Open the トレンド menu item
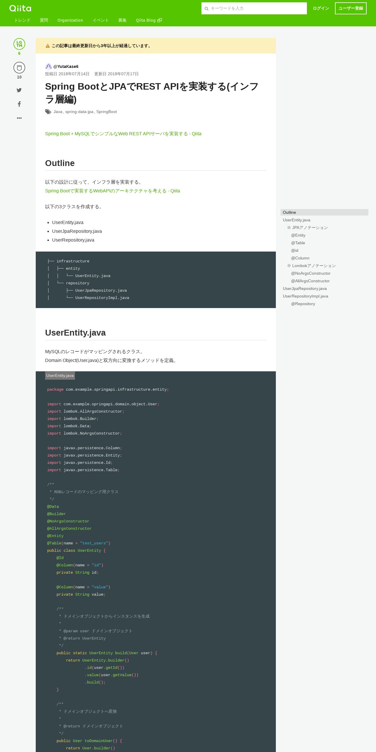Image resolution: width=376 pixels, height=752 pixels. point(22,20)
